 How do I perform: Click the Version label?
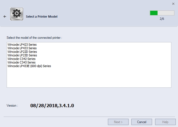coord(12,105)
